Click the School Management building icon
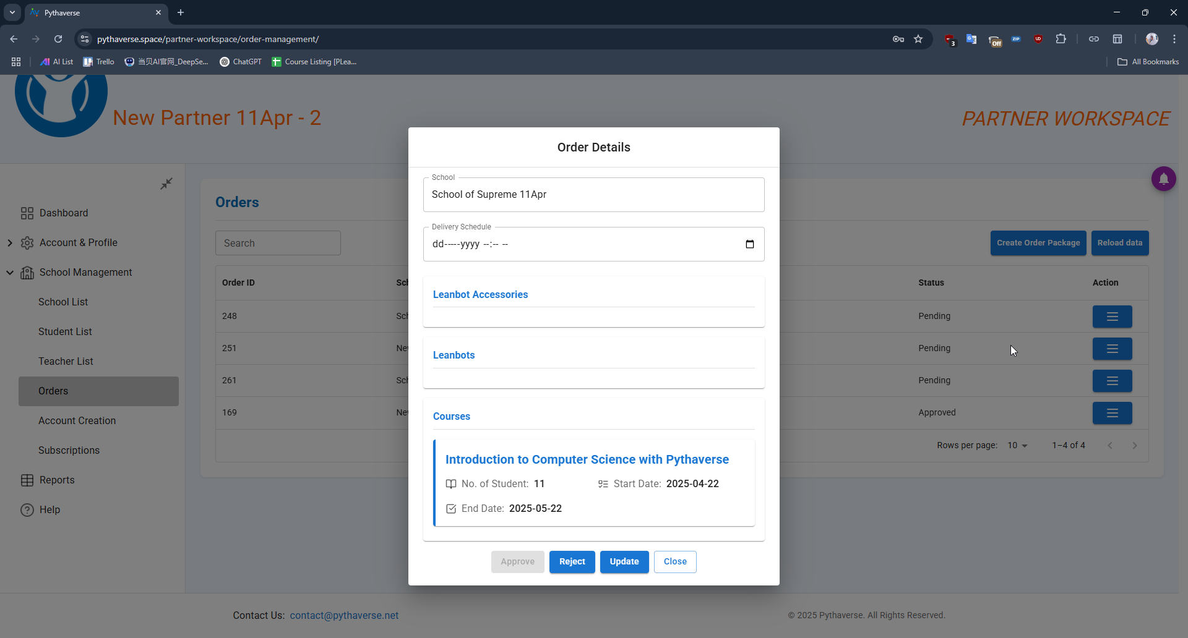The image size is (1188, 638). click(x=27, y=273)
